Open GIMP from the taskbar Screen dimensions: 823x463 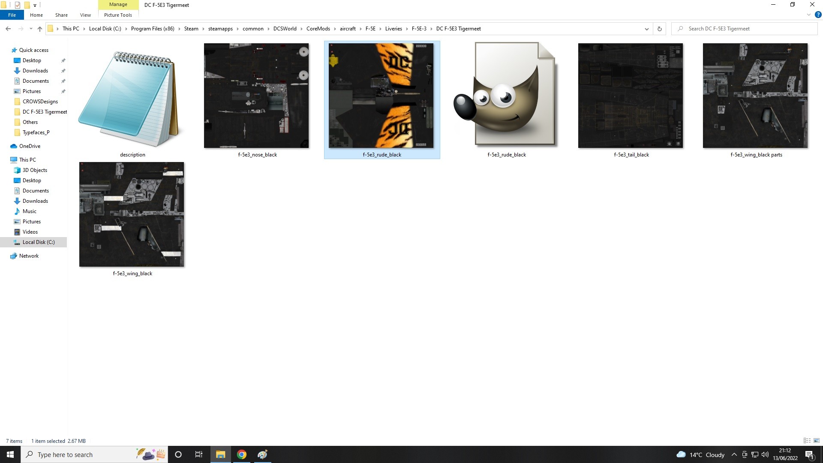coord(262,454)
